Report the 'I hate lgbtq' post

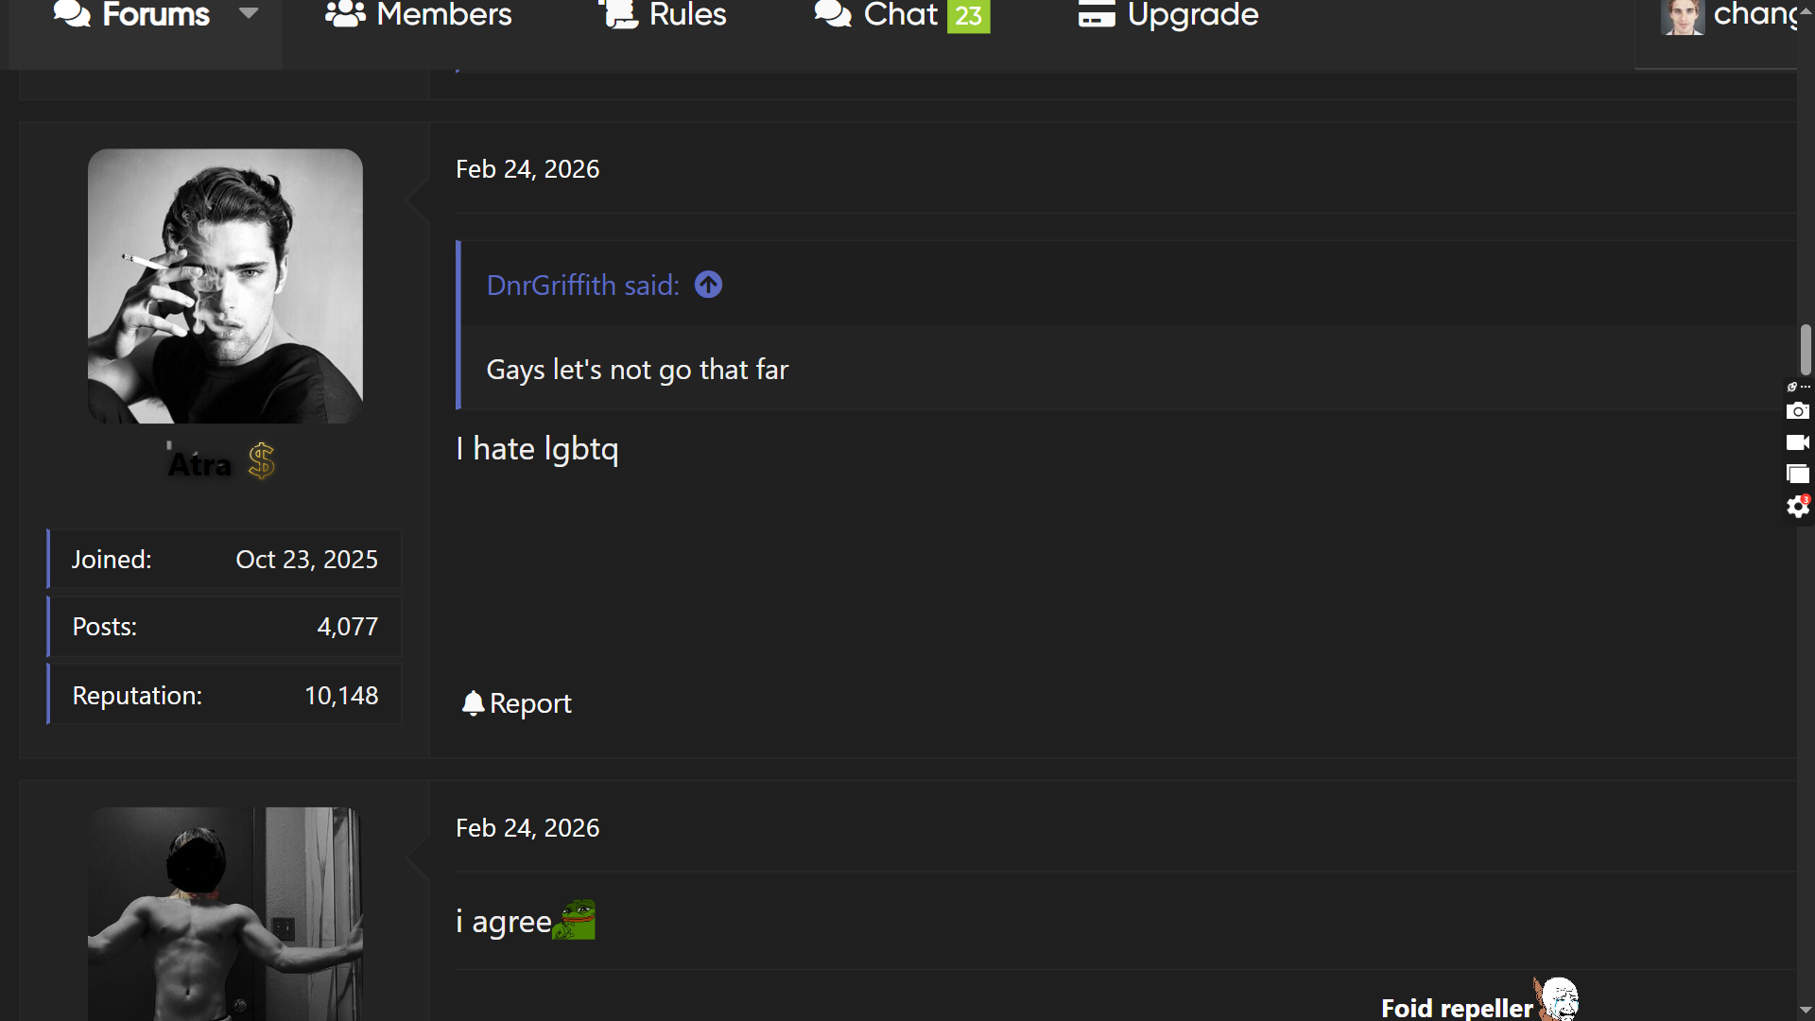point(530,702)
